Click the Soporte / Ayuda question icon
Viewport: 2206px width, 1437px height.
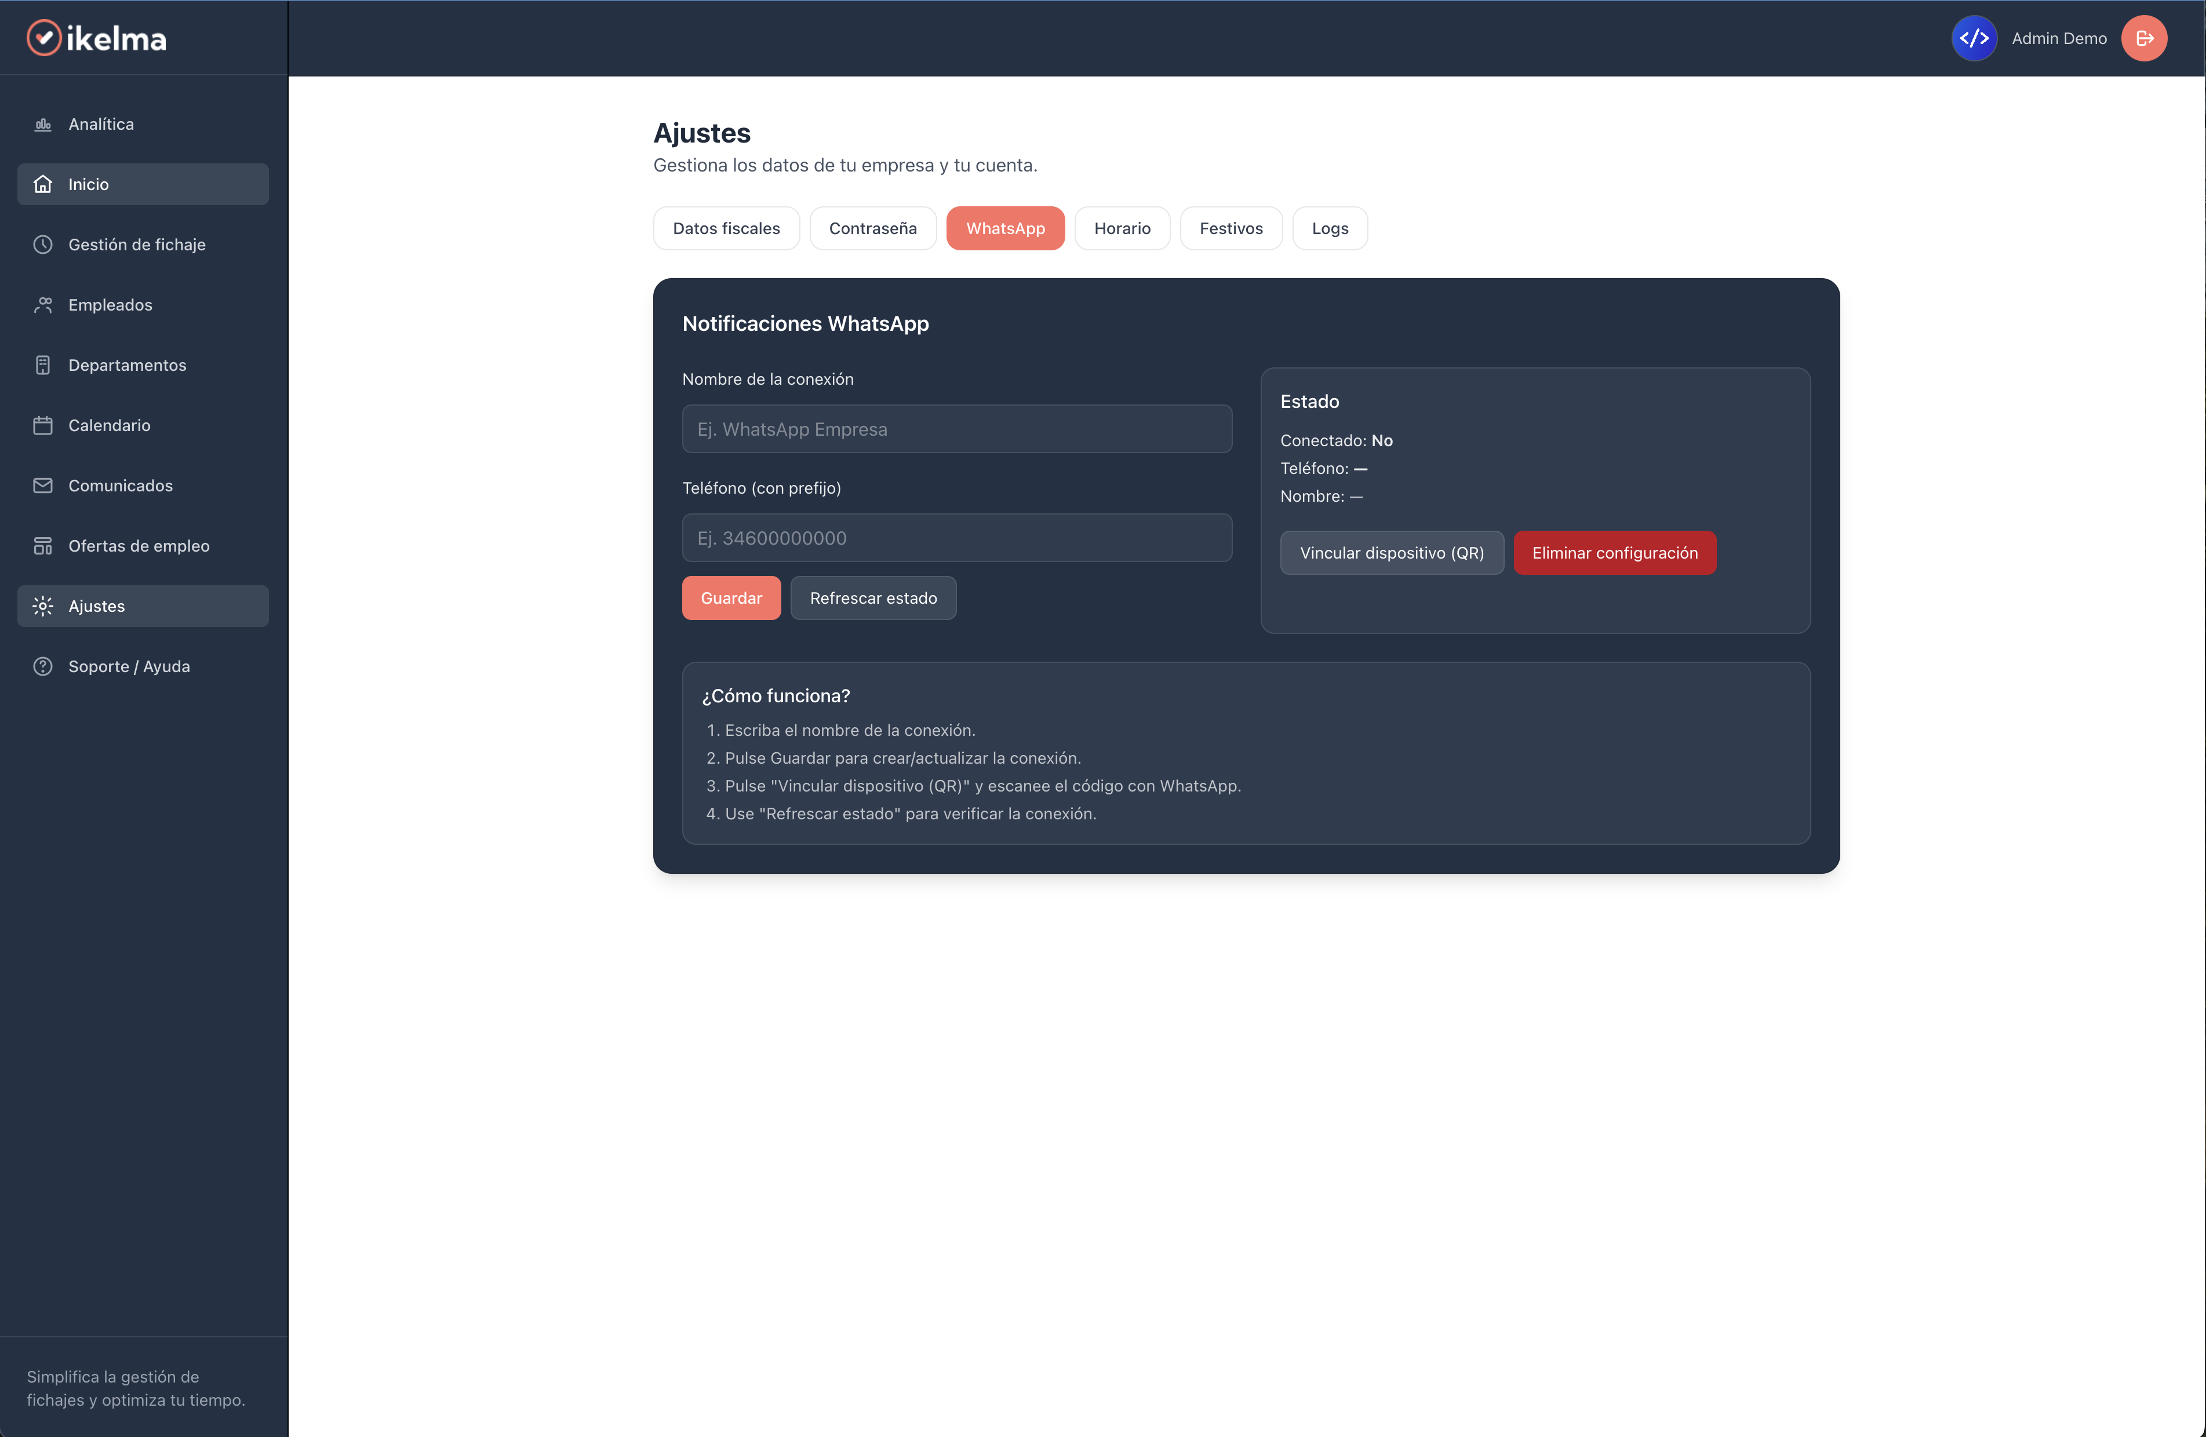coord(43,666)
